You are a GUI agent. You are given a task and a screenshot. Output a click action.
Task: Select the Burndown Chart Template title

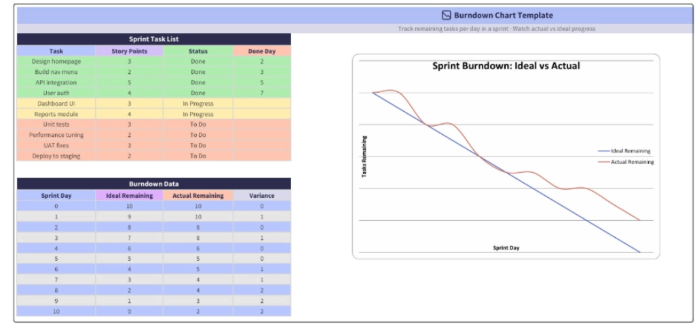pyautogui.click(x=503, y=16)
